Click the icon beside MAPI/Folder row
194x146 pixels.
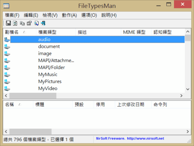coord(7,68)
